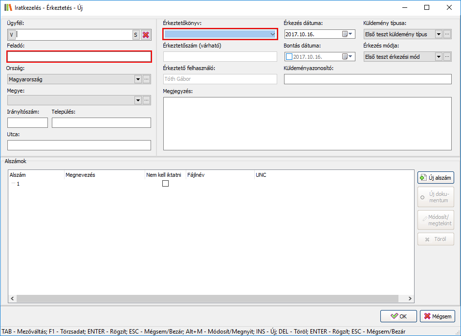Clear Ügyfél with the red X icon

[146, 34]
